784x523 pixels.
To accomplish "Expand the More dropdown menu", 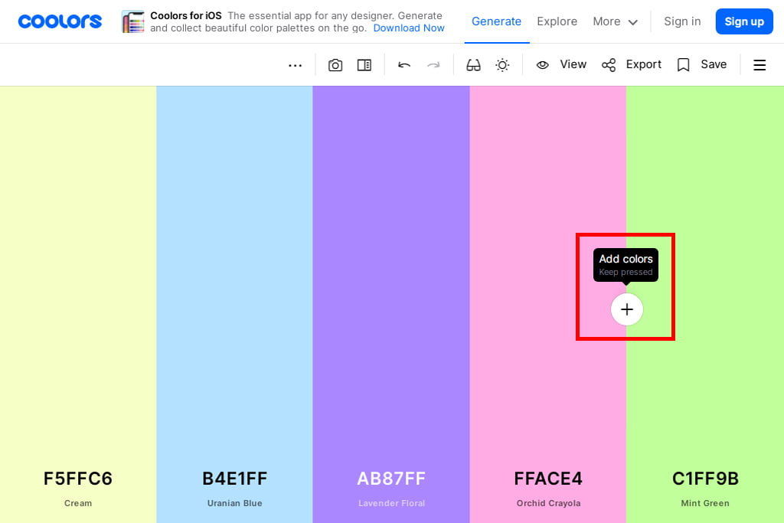I will pos(615,21).
